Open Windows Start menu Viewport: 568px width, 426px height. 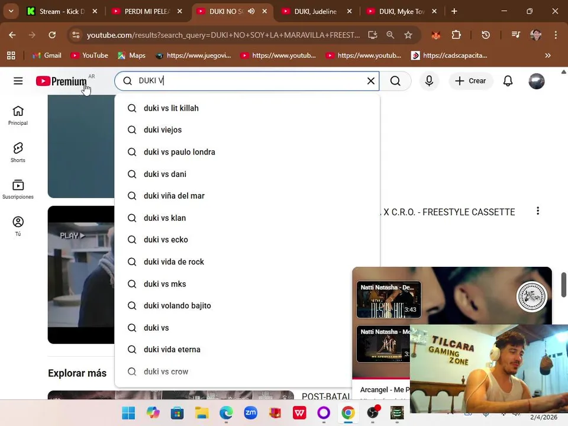(128, 412)
